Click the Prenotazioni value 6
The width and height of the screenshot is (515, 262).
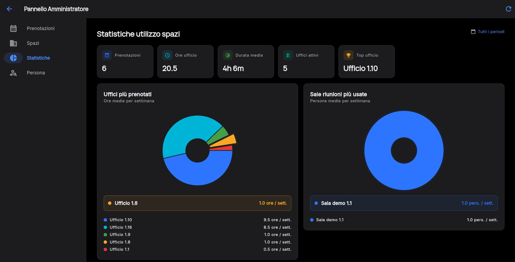(x=104, y=68)
